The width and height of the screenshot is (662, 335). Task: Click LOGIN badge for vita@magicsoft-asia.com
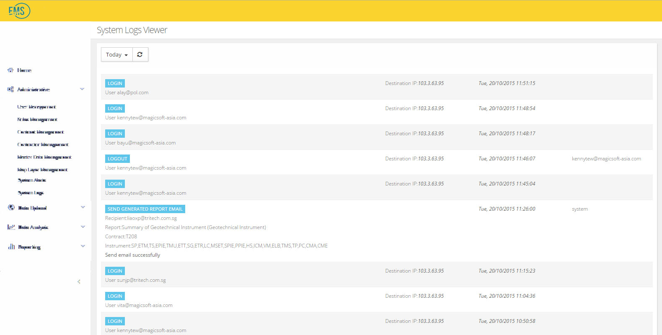(115, 296)
